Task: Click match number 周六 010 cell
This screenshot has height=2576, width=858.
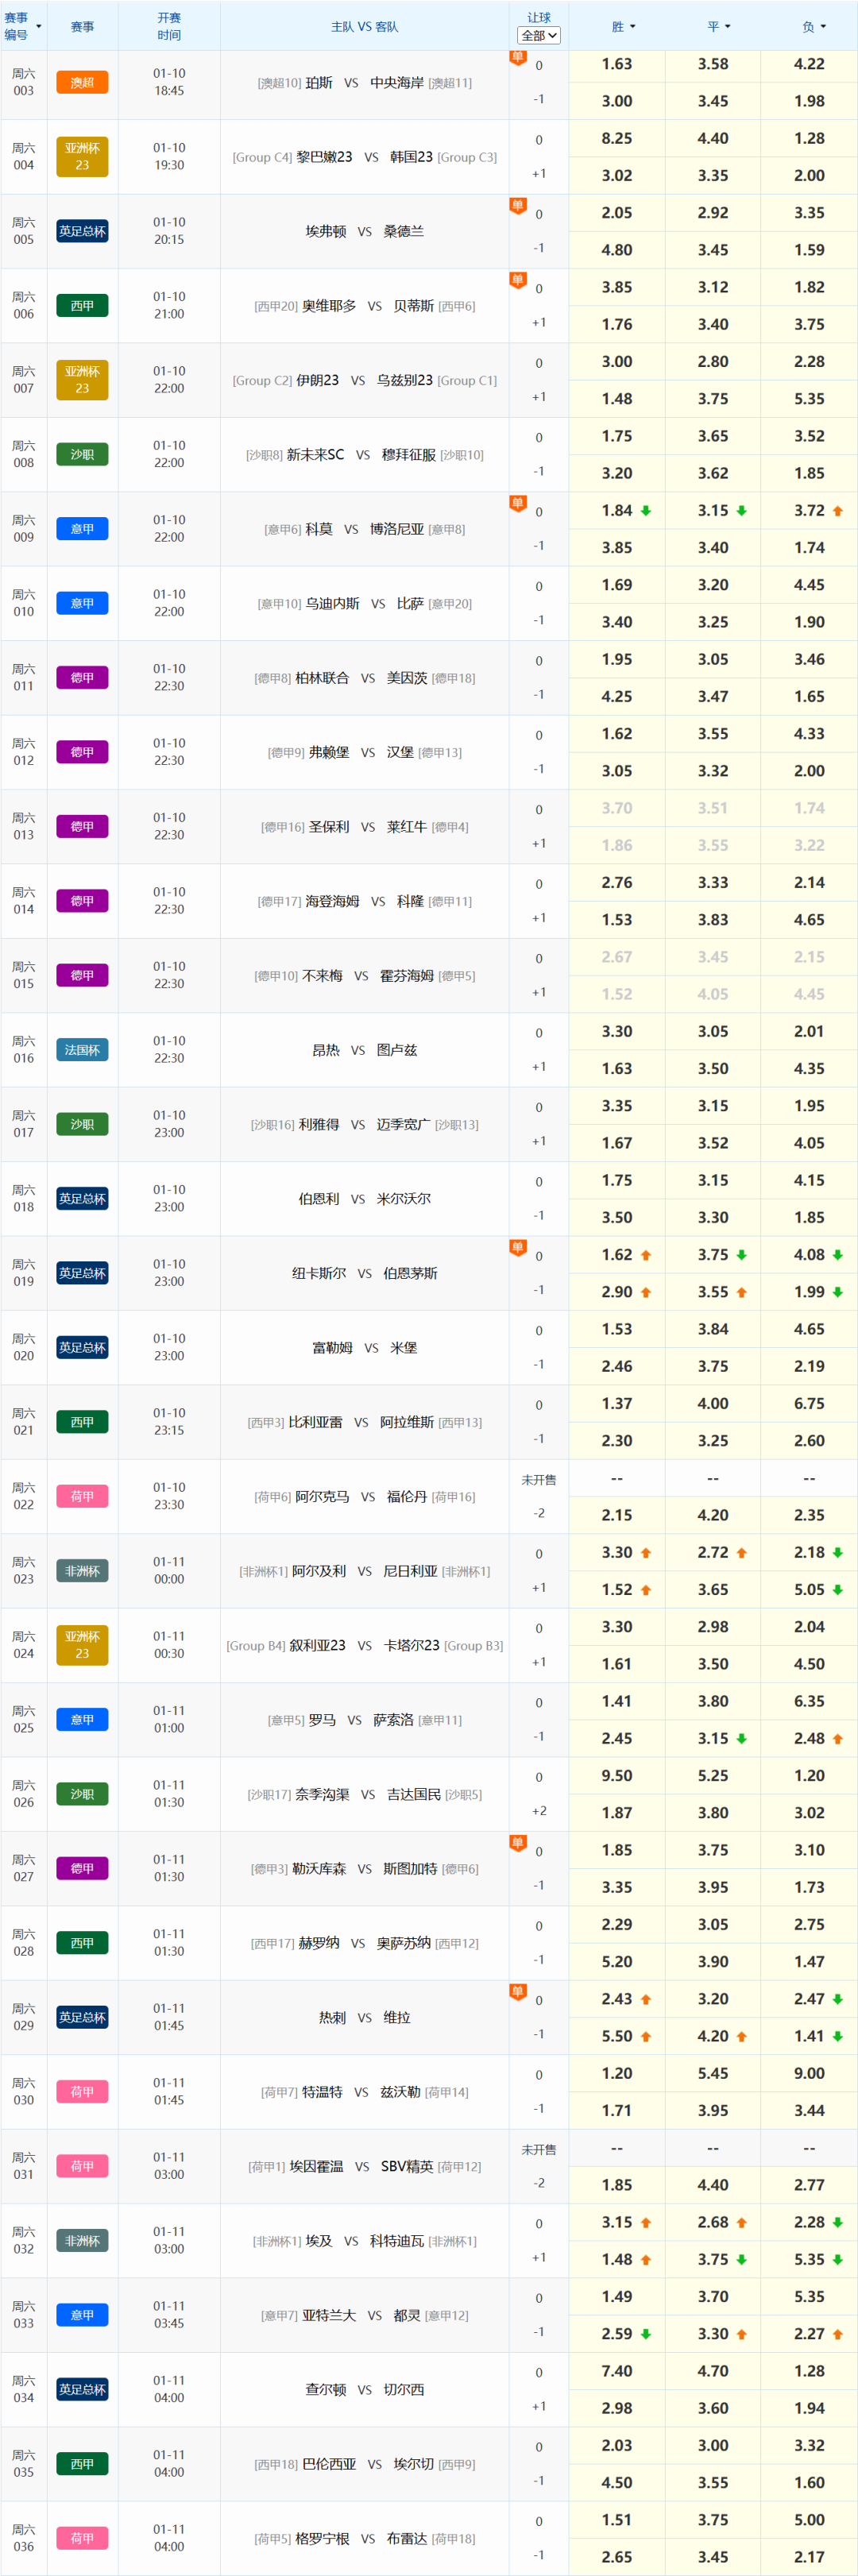Action: (24, 603)
